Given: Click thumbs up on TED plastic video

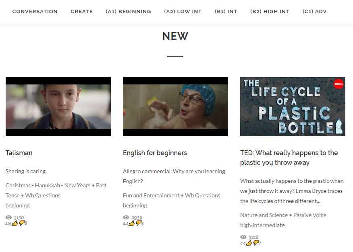Looking at the screenshot, I should [249, 243].
